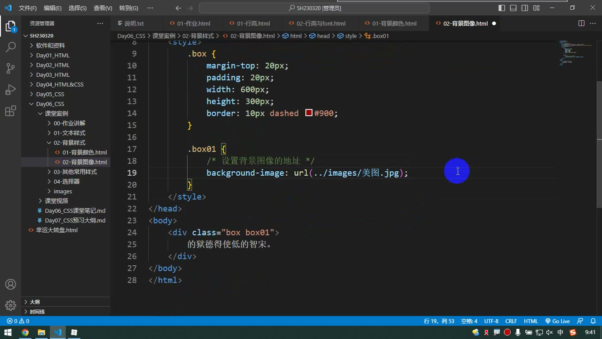Open the Source Control view

point(10,68)
